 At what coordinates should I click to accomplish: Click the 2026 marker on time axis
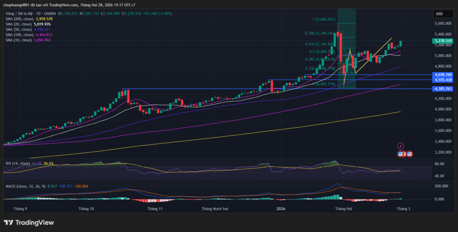click(281, 209)
